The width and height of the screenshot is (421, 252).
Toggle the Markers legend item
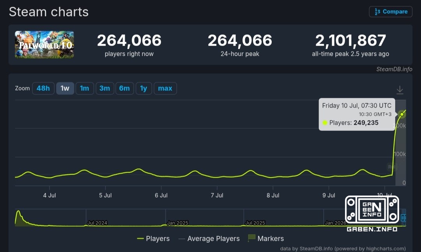coord(266,238)
